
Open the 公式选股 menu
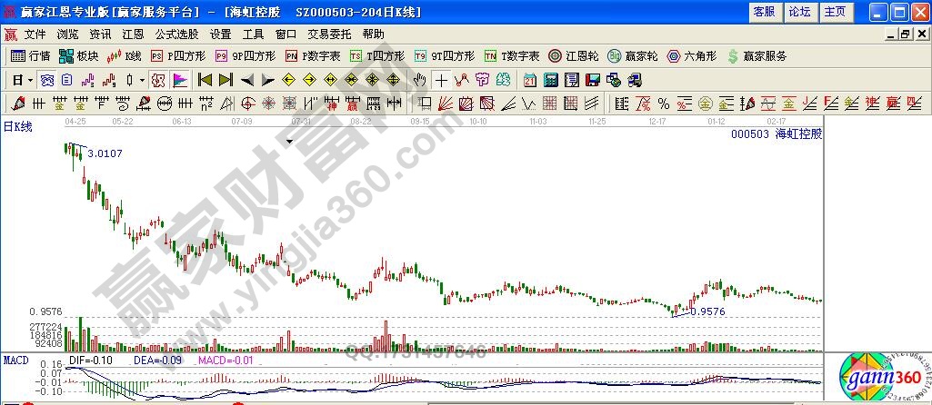coord(176,35)
